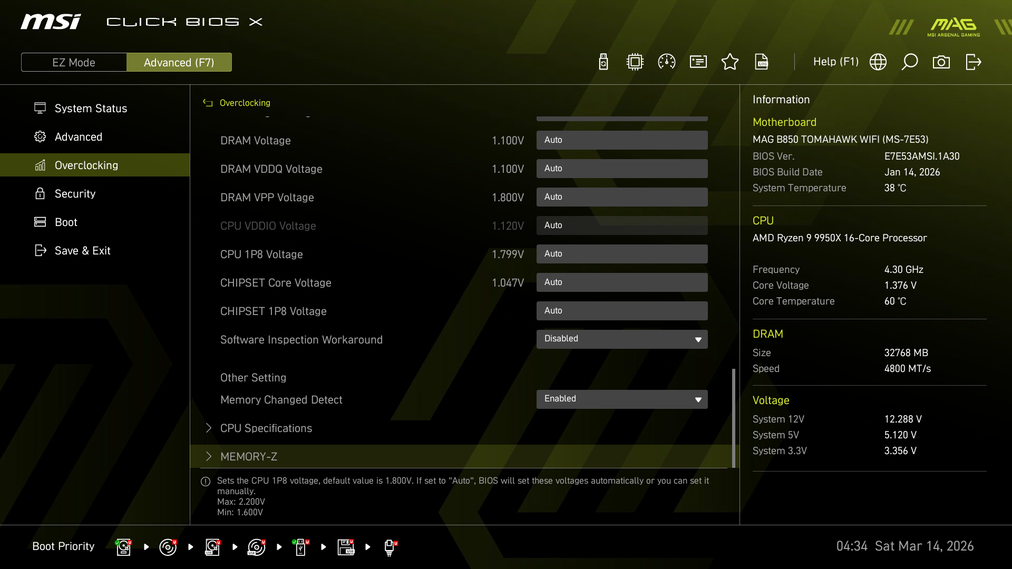
Task: Open the M-Flash USB update icon
Action: pyautogui.click(x=604, y=62)
